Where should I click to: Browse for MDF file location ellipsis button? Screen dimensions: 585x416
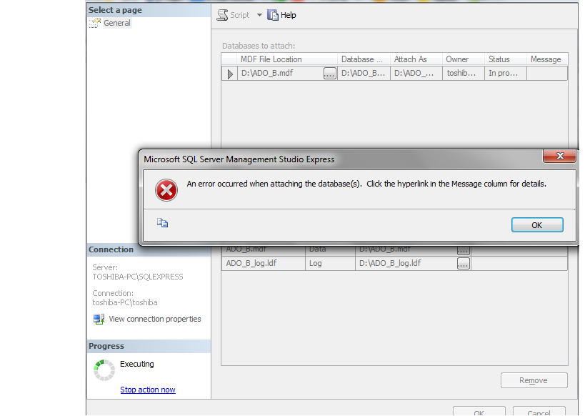pos(330,73)
